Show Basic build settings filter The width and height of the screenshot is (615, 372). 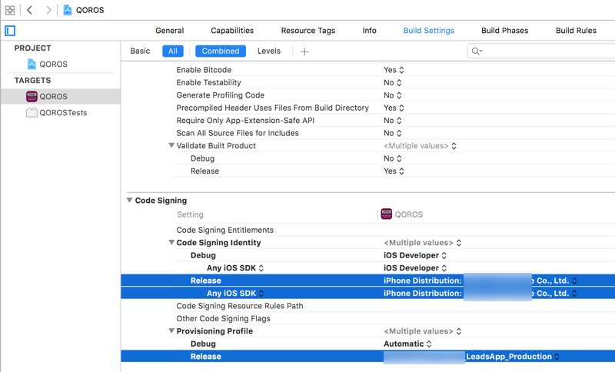tap(140, 51)
